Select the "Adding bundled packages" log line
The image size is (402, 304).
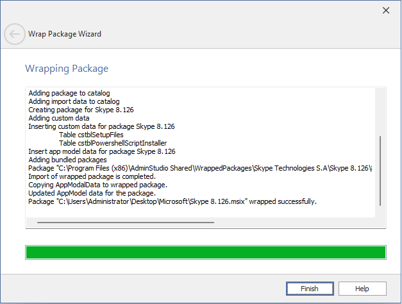(x=67, y=160)
